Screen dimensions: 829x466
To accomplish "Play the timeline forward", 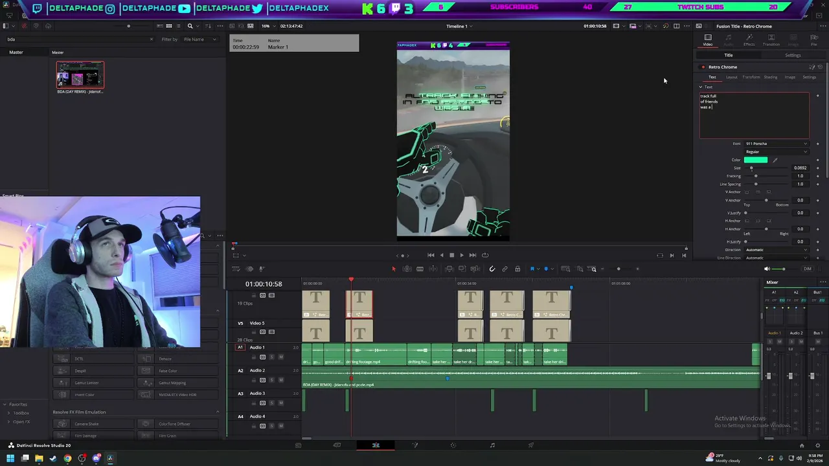I will 461,255.
